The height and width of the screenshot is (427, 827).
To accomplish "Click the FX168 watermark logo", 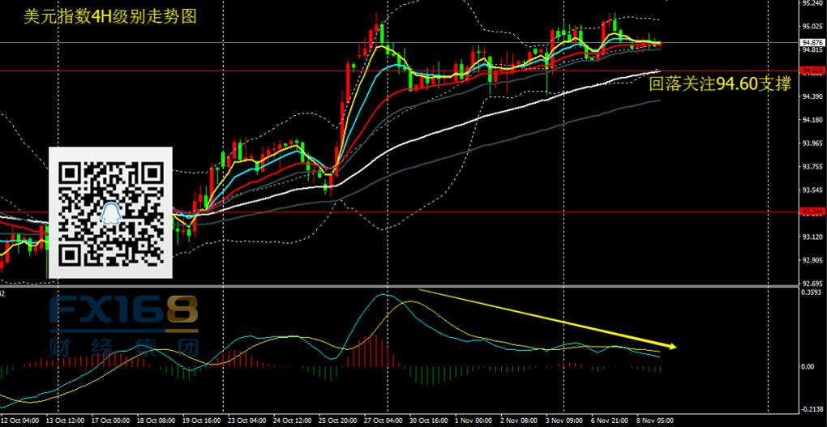I will pos(123,314).
